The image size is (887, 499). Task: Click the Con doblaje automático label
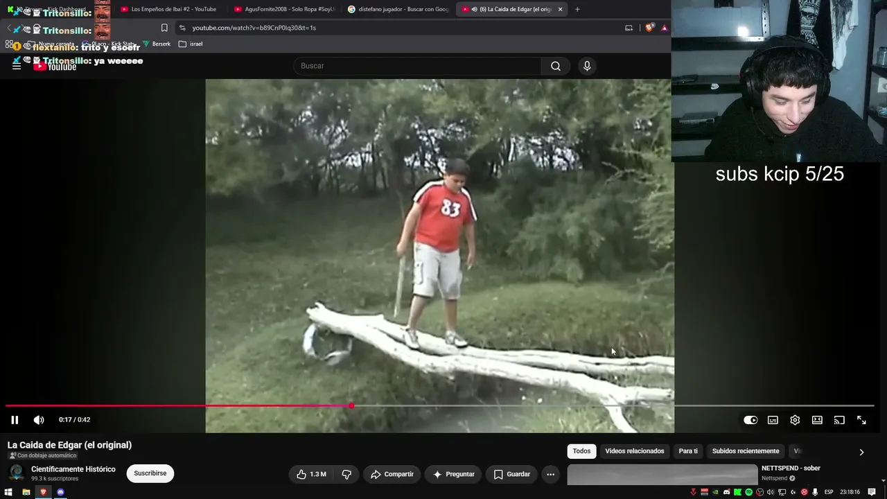tap(42, 455)
